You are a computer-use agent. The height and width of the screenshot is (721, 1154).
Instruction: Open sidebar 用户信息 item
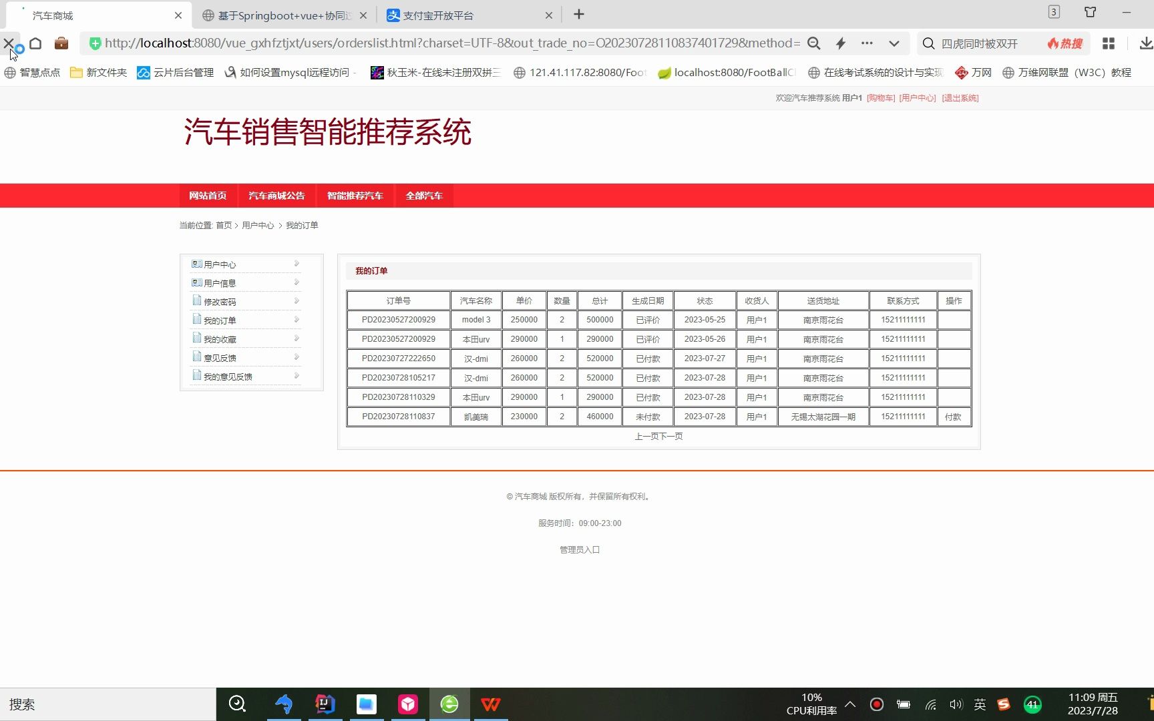coord(220,283)
